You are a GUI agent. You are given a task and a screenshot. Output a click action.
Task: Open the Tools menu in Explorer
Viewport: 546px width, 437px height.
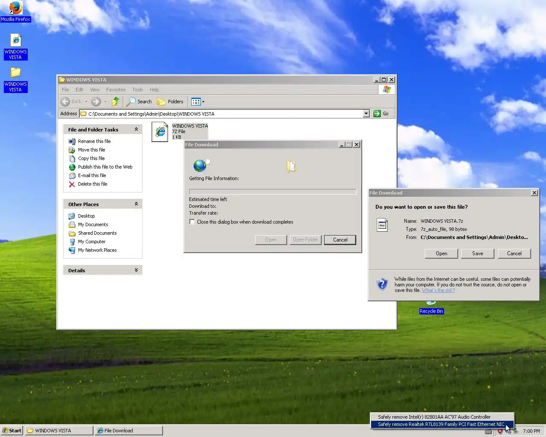coord(137,90)
